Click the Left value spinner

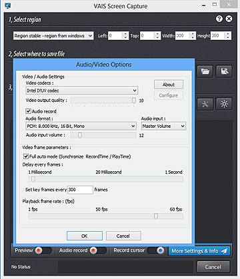[x=125, y=36]
